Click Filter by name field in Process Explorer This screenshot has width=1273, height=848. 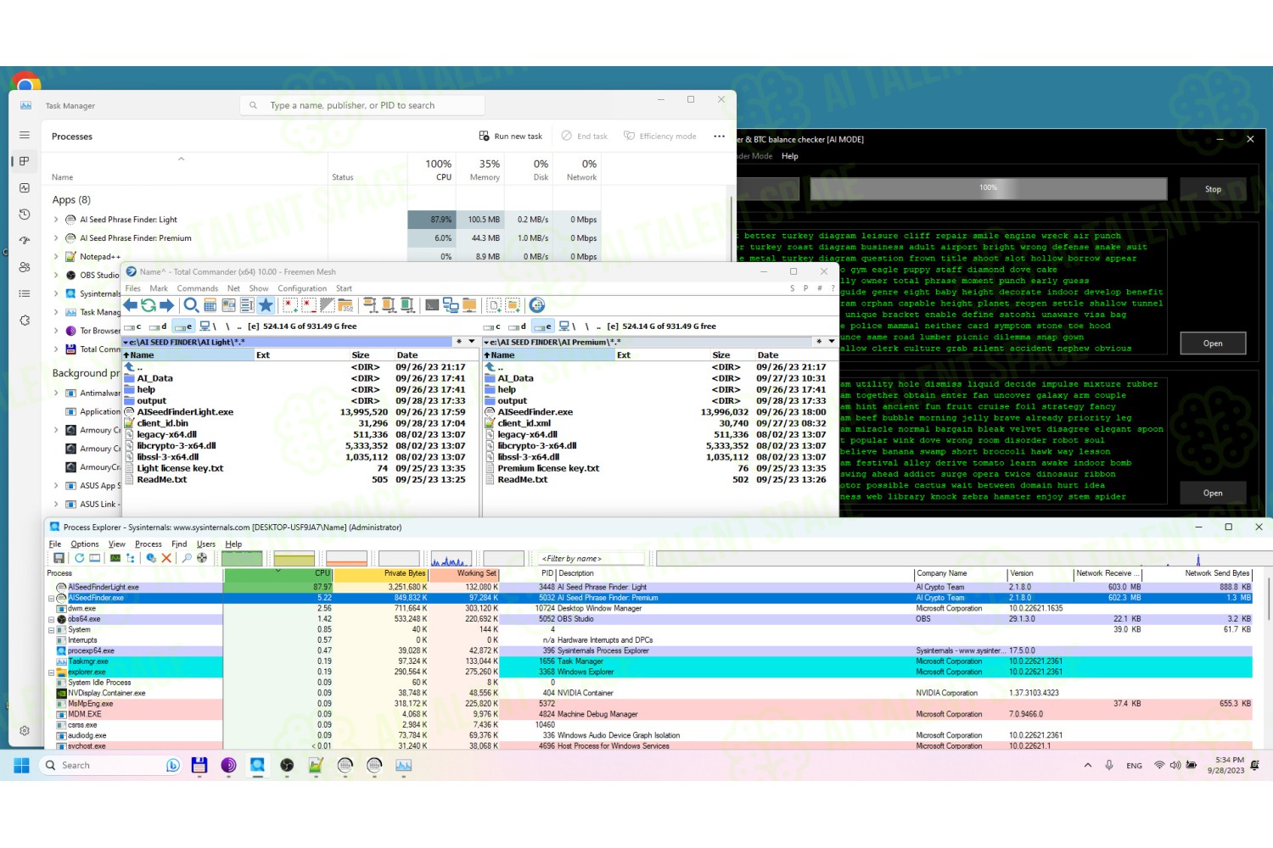pyautogui.click(x=592, y=558)
